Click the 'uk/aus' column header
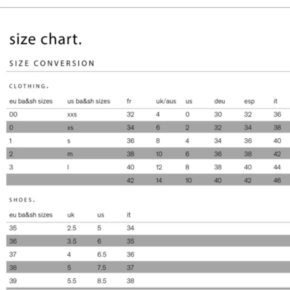This screenshot has height=290, width=290. pos(166,101)
